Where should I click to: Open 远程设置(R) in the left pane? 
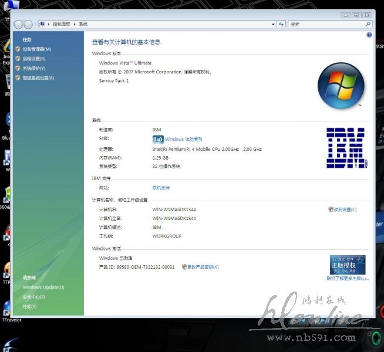33,59
